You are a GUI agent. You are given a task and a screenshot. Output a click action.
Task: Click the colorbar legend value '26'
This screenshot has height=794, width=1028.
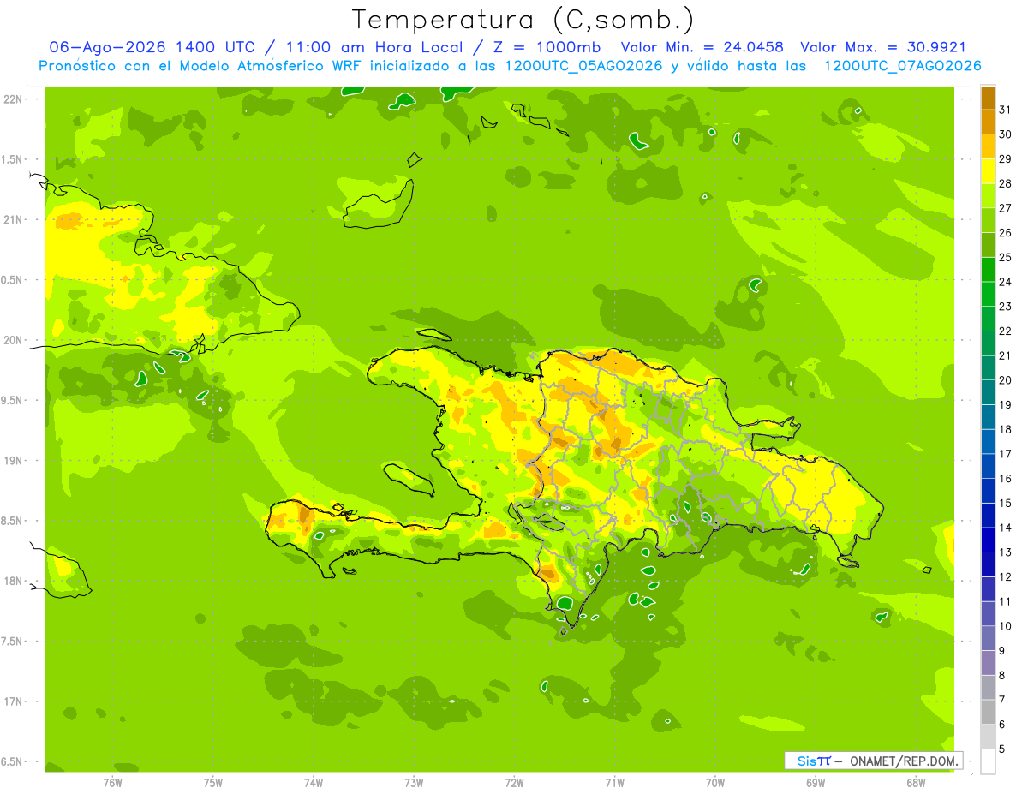tap(1006, 232)
